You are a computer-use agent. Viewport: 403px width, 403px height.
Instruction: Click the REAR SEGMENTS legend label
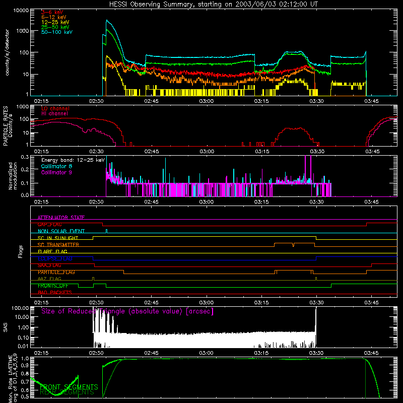[67, 392]
